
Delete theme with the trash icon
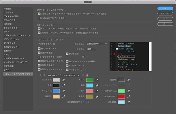tap(87, 76)
